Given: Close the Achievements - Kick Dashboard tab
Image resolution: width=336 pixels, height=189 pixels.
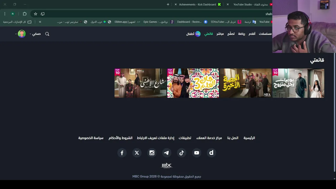Looking at the screenshot, I should point(176,4).
